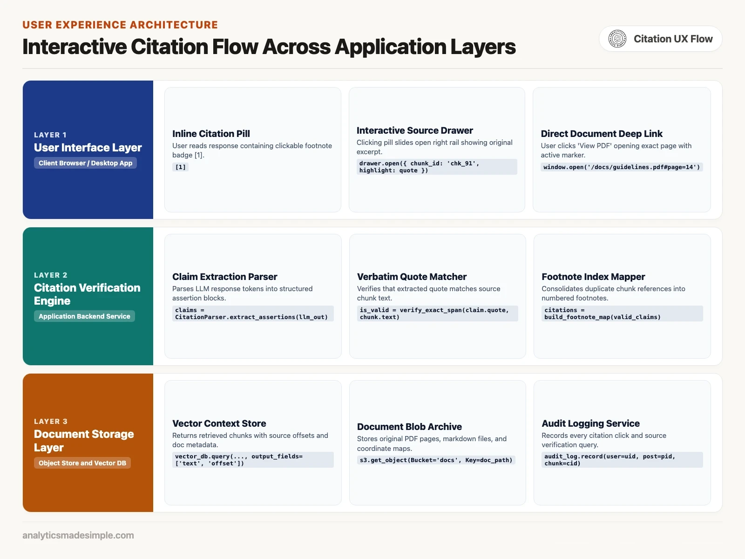Click the vector_db.query code snippet

click(x=253, y=460)
